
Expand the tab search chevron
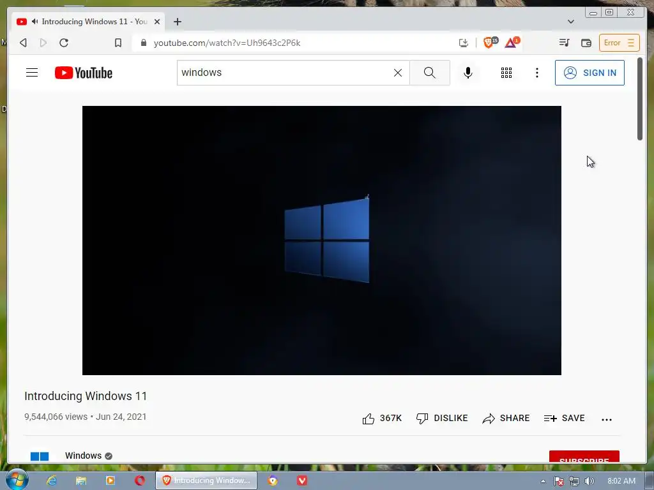click(x=570, y=22)
